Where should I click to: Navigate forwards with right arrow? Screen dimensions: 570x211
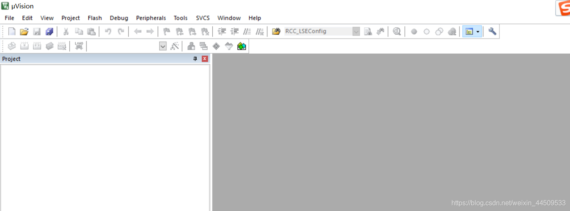pos(150,31)
